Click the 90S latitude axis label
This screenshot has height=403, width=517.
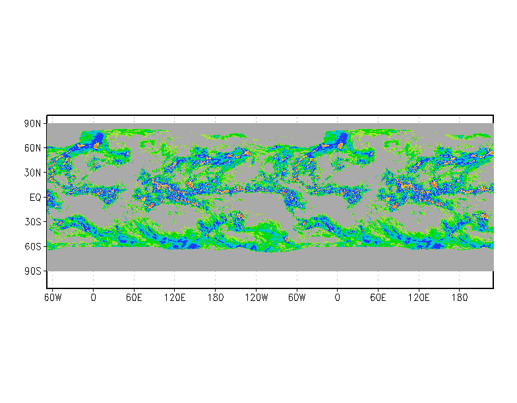pyautogui.click(x=33, y=271)
